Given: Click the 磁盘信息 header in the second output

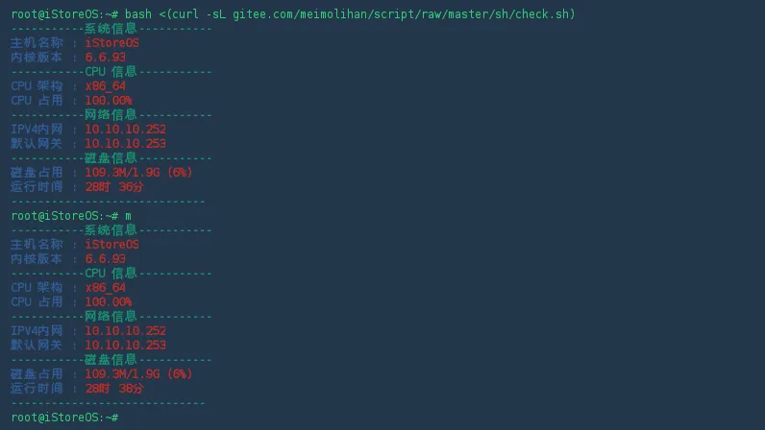Looking at the screenshot, I should (x=111, y=360).
